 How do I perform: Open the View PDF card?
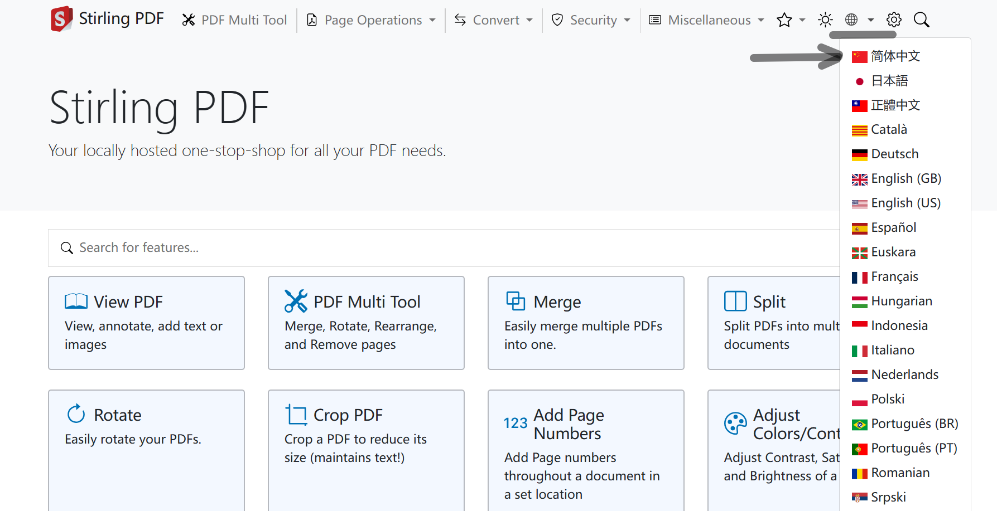[x=146, y=322]
